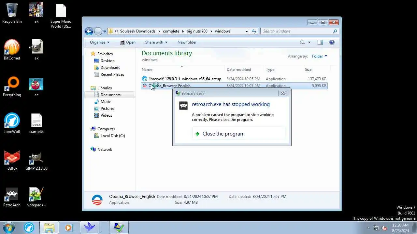Viewport: 417px width, 234px height.
Task: Open the view options dropdown arrow
Action: (309, 42)
